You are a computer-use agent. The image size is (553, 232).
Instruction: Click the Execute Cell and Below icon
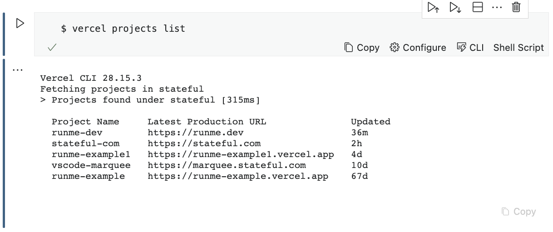point(455,8)
